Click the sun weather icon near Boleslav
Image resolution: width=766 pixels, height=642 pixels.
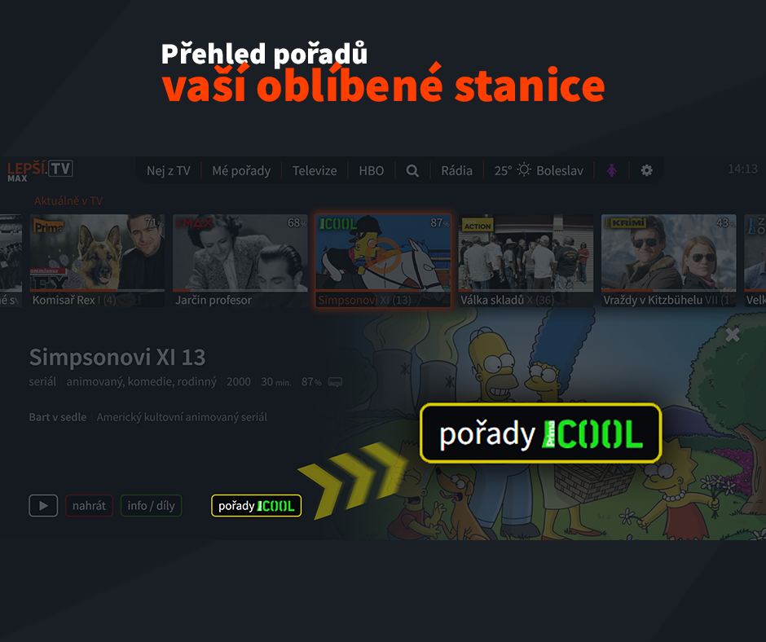(x=524, y=169)
